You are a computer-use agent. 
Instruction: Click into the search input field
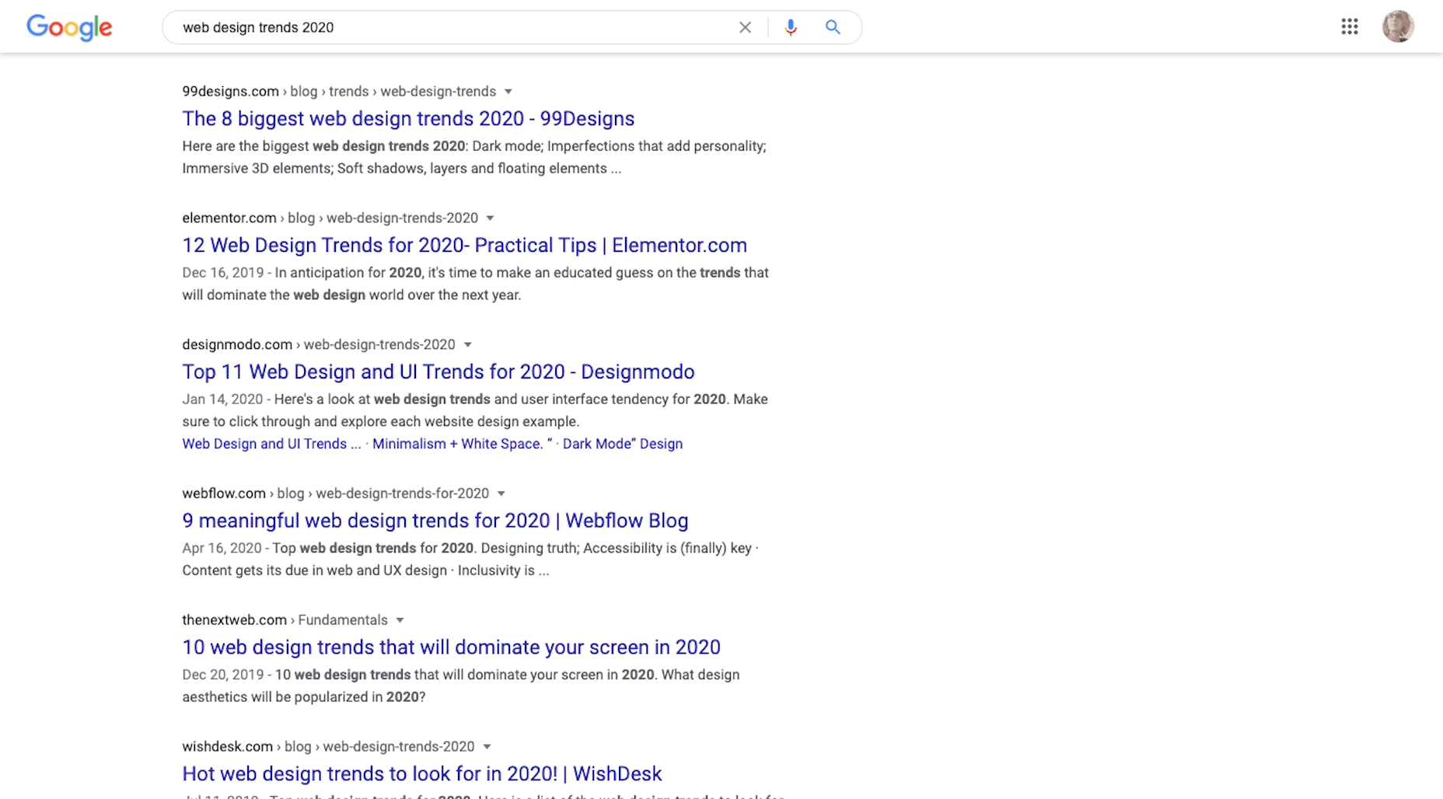point(451,27)
